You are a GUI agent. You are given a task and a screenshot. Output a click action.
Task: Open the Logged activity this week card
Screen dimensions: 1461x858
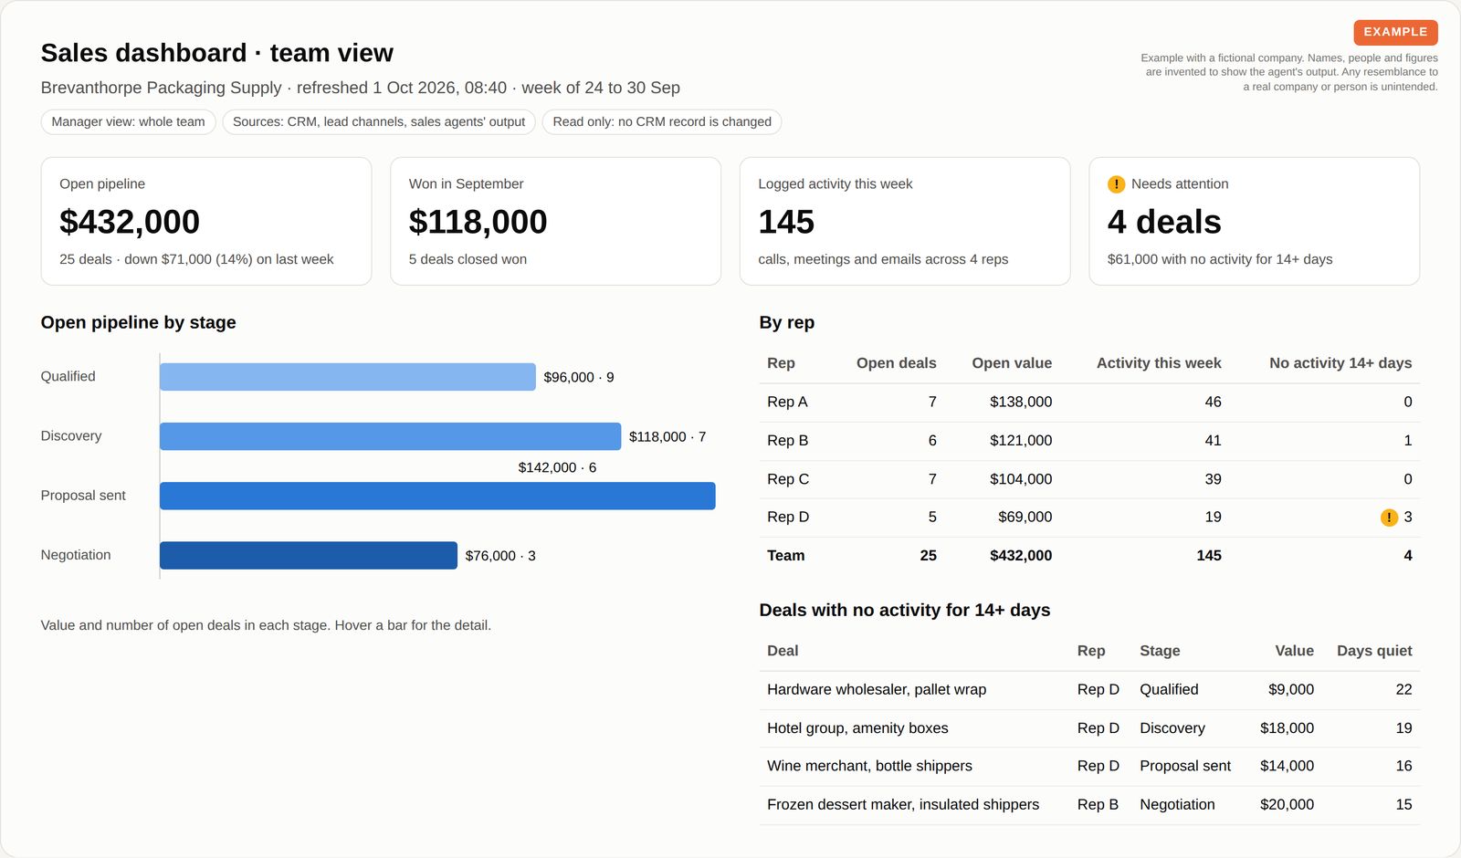905,221
